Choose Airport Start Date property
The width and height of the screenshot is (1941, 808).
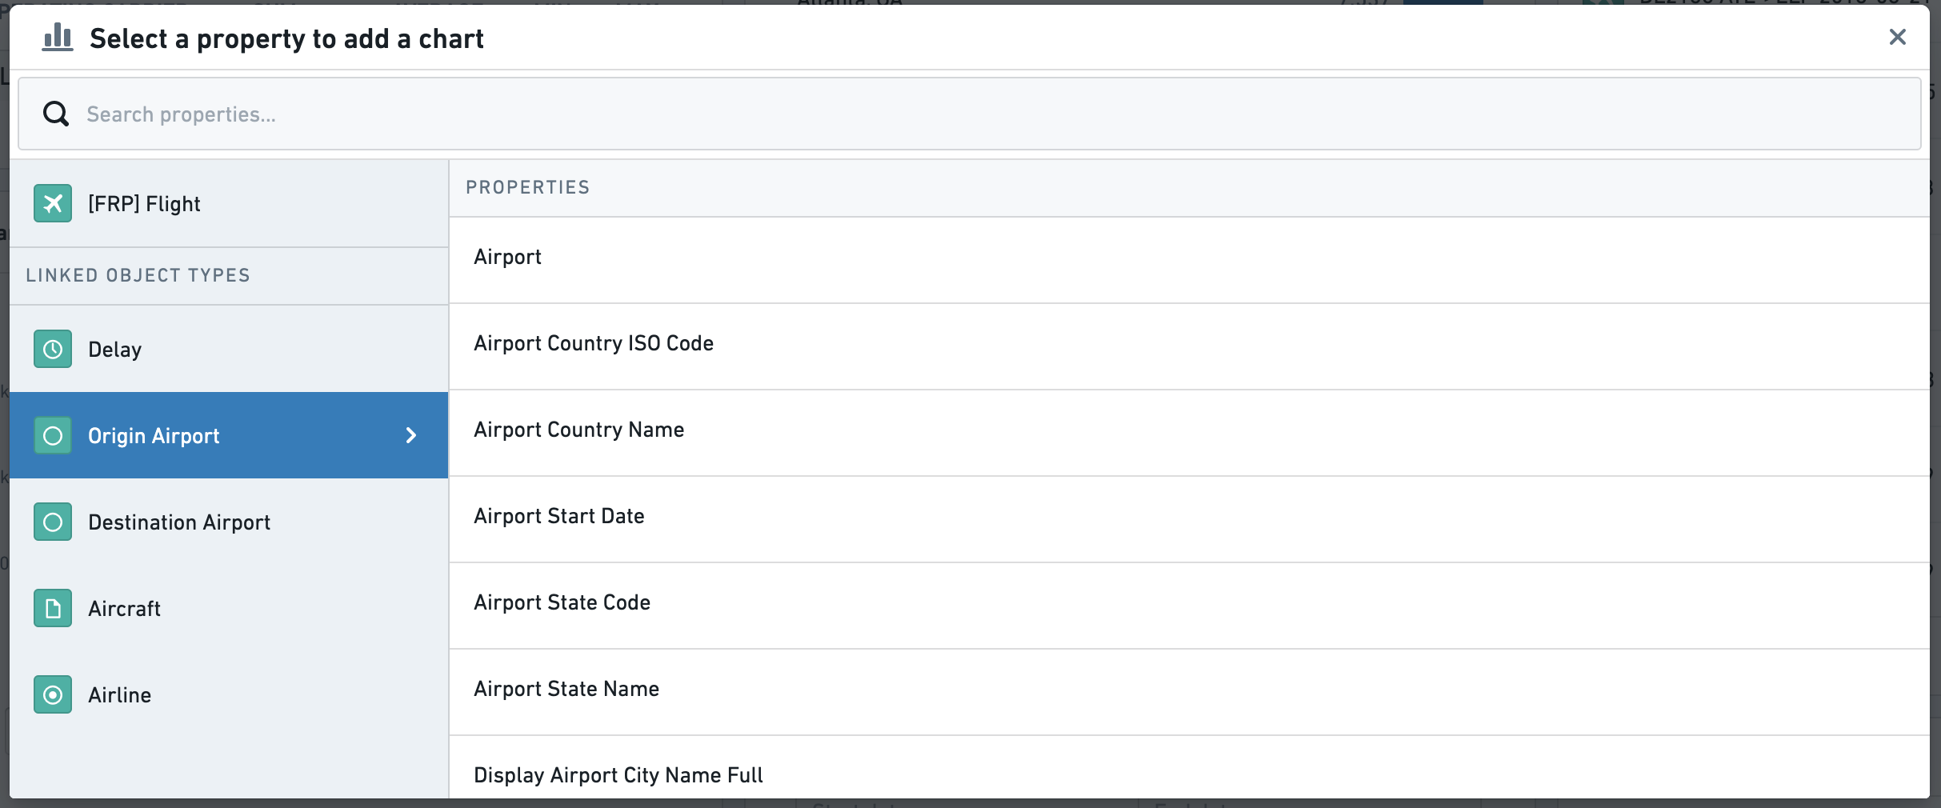pyautogui.click(x=1190, y=519)
